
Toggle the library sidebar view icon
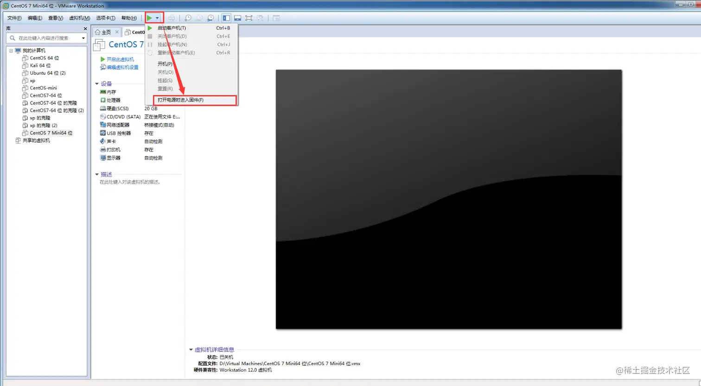226,18
